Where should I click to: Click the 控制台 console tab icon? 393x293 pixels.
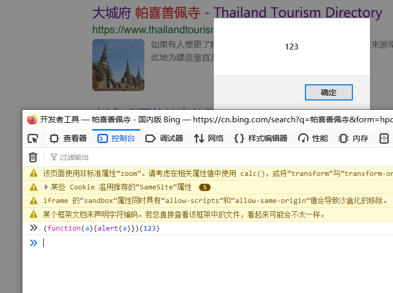pos(103,138)
